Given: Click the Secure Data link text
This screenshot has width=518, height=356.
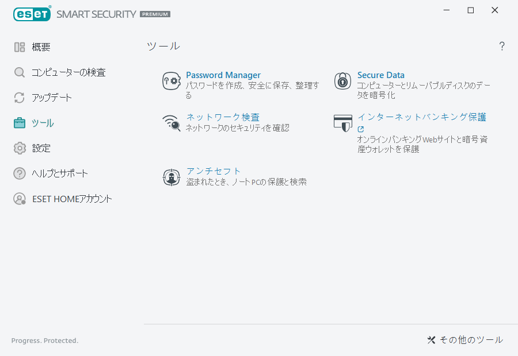Looking at the screenshot, I should tap(380, 75).
